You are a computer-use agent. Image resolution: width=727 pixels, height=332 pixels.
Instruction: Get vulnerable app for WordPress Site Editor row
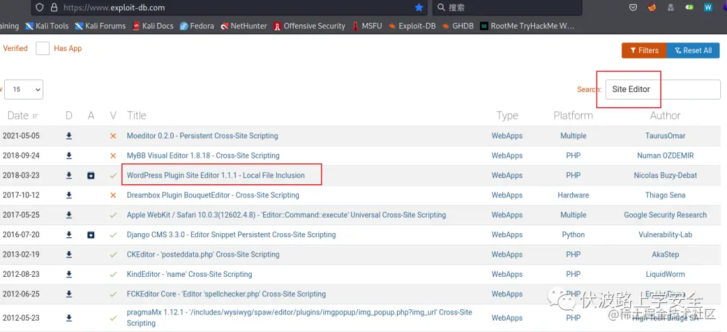tap(91, 175)
